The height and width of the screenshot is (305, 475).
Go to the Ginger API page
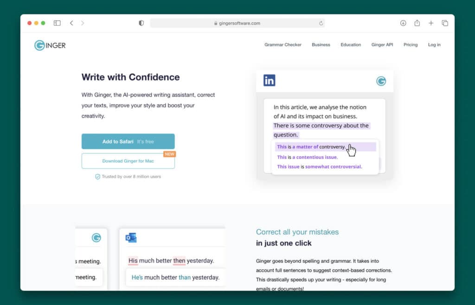[x=382, y=45]
